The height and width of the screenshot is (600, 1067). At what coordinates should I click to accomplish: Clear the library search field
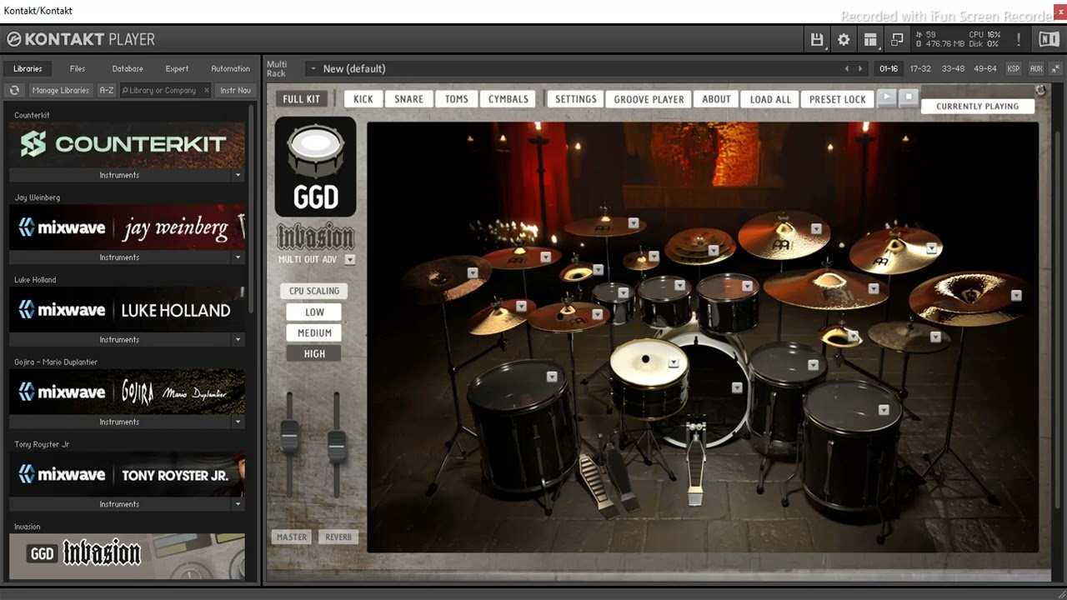point(205,90)
